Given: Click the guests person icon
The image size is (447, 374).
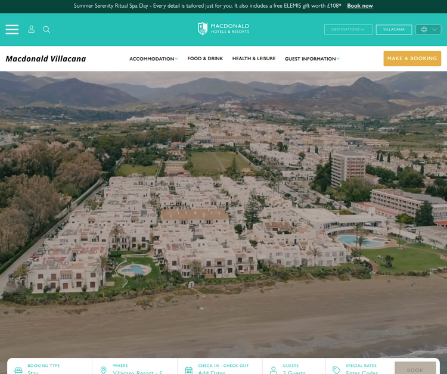Looking at the screenshot, I should pos(273,370).
